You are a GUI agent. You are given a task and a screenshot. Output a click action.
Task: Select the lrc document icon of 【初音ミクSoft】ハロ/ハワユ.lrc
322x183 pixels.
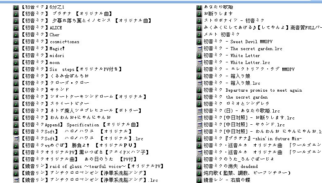click(x=16, y=139)
